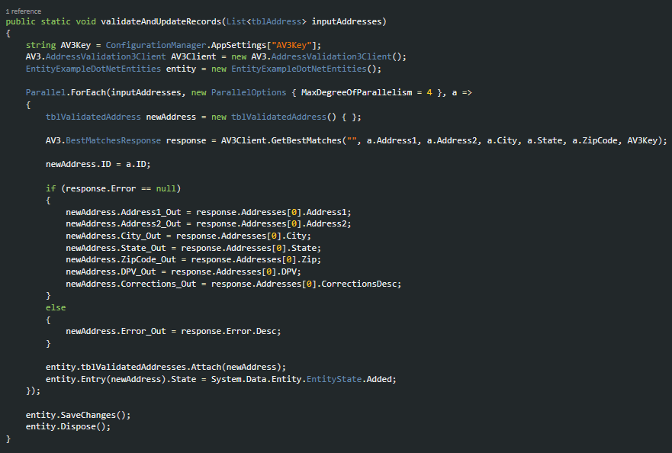Open the "1 reference" CodeLens link
Viewport: 672px width, 453px height.
point(24,11)
